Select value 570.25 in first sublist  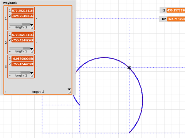(22, 11)
